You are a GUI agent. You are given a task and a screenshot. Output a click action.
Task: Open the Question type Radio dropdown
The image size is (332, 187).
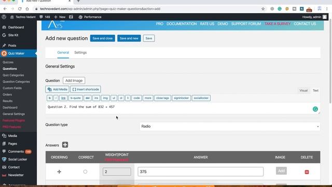(x=230, y=126)
